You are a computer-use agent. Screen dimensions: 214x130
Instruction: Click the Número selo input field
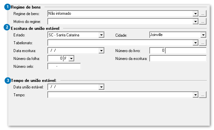pyautogui.click(x=64, y=66)
